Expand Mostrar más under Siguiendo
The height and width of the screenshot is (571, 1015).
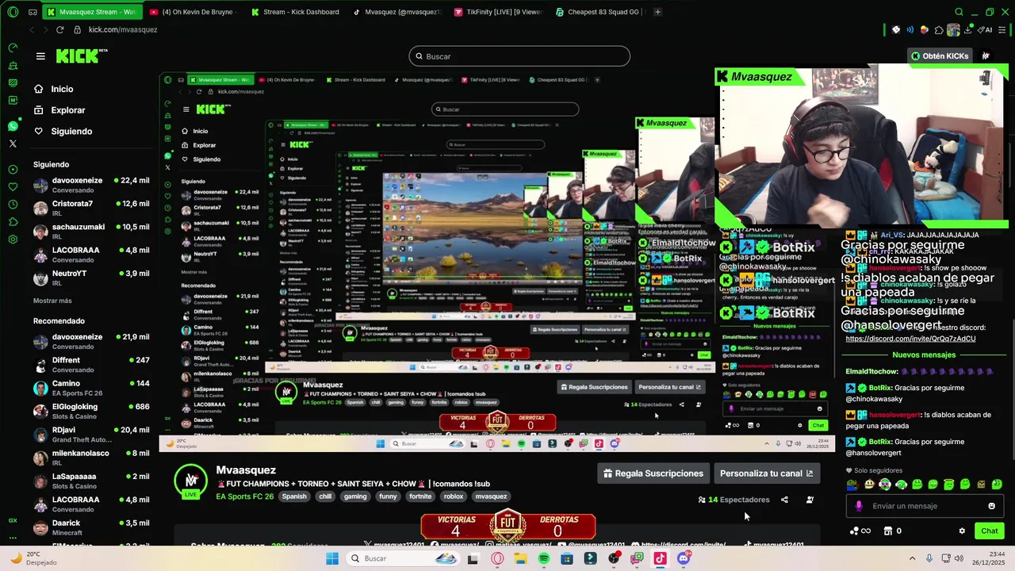coord(52,301)
